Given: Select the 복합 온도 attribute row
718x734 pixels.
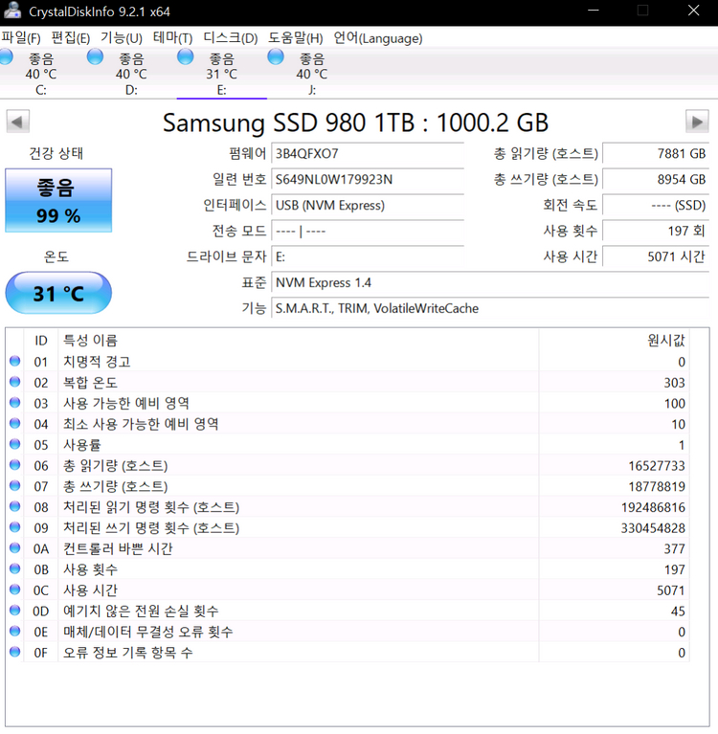Looking at the screenshot, I should (348, 383).
